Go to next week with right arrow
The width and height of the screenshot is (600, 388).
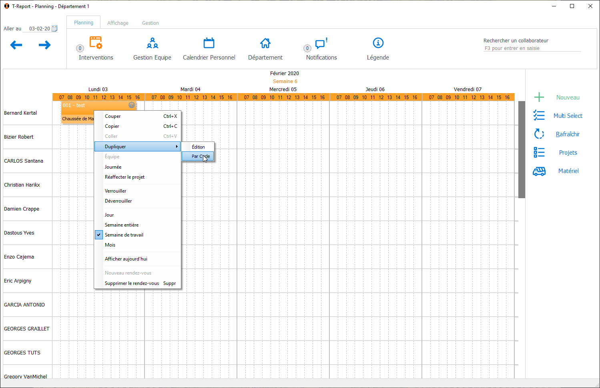pyautogui.click(x=45, y=45)
